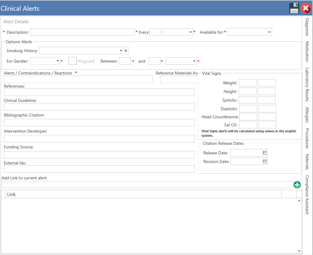The width and height of the screenshot is (313, 255).
Task: Open the Smoking History dropdown
Action: tap(121, 51)
